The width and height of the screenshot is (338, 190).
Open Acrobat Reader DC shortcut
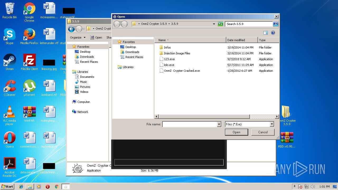coord(10,167)
